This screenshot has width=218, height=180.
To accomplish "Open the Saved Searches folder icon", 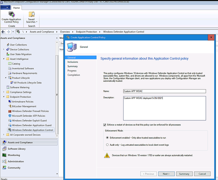I will click(32, 14).
